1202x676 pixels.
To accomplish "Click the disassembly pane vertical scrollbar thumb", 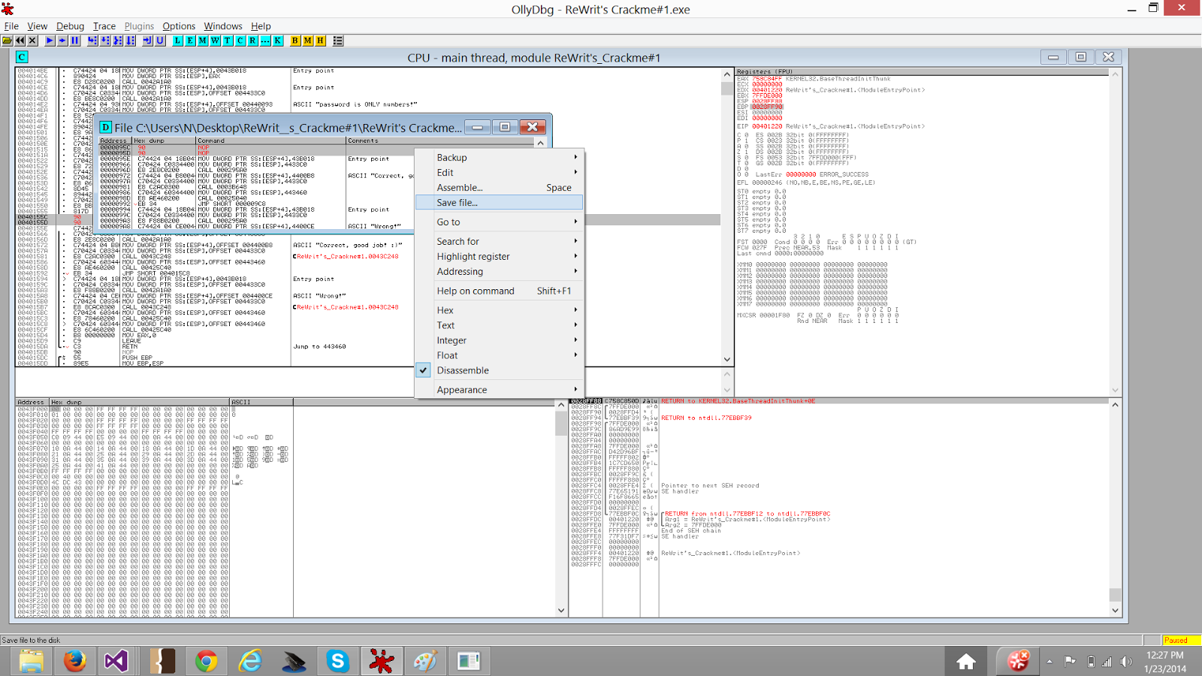I will point(726,88).
